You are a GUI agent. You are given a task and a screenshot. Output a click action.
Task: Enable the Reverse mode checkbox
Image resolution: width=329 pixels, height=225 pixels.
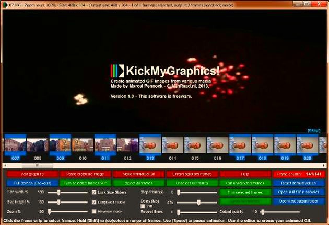point(94,211)
